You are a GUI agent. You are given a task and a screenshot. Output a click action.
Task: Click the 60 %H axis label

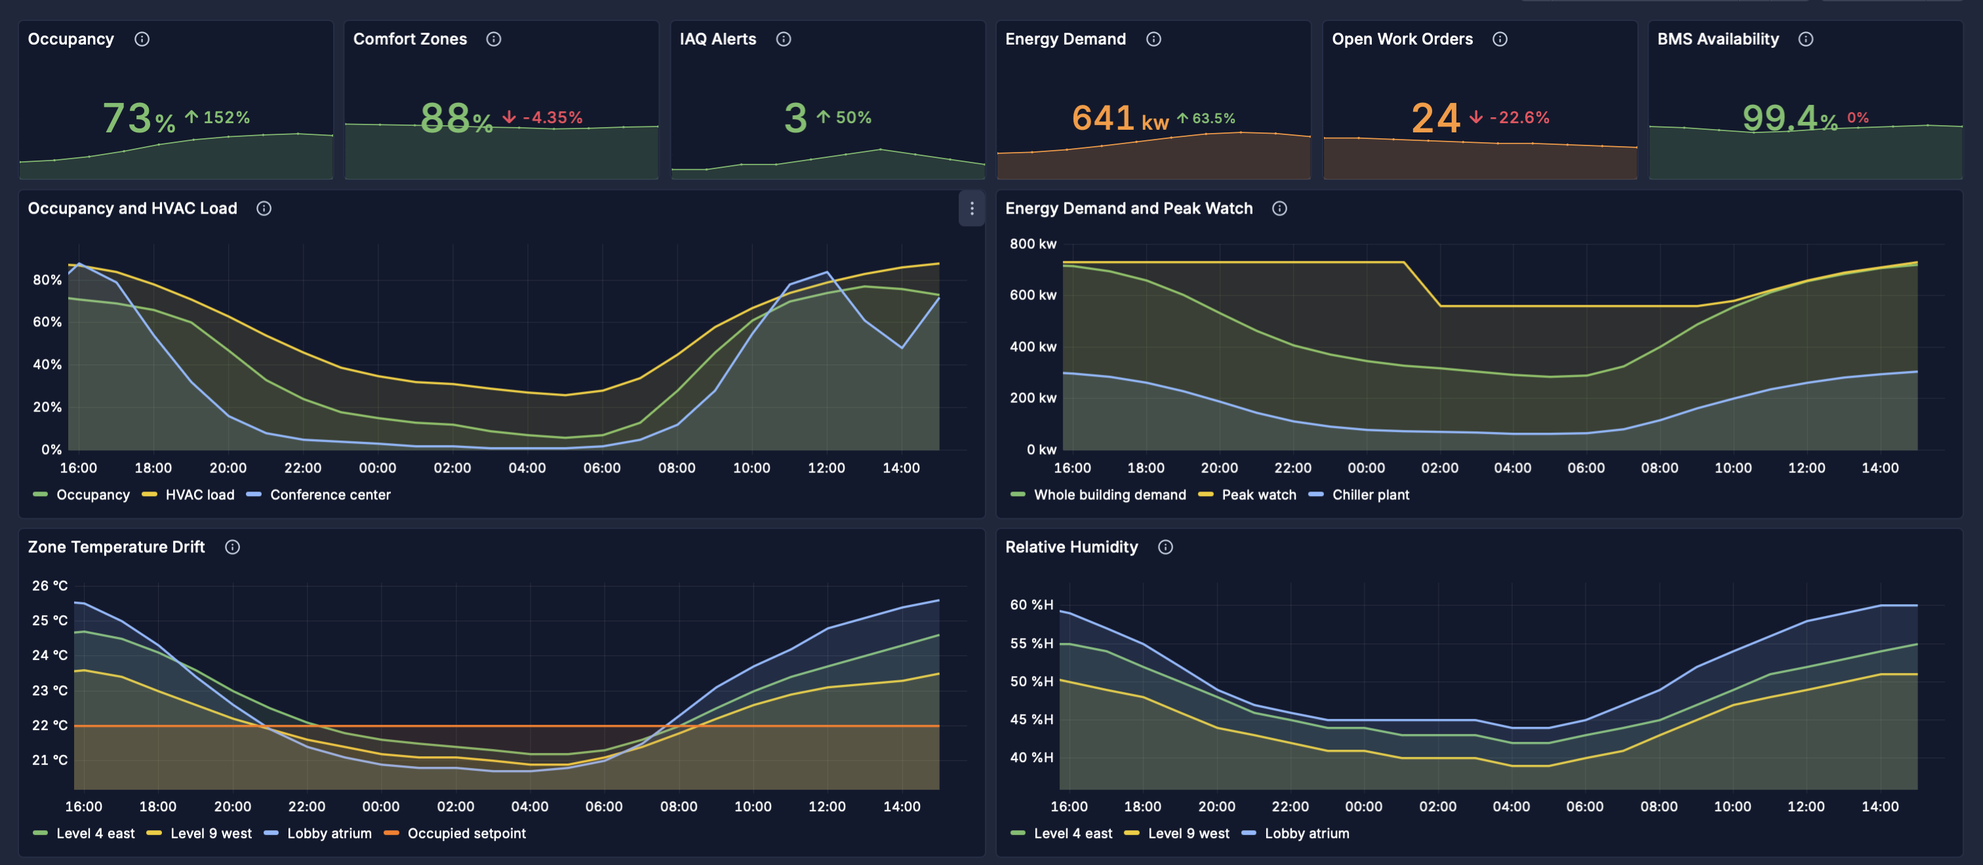pos(1032,605)
